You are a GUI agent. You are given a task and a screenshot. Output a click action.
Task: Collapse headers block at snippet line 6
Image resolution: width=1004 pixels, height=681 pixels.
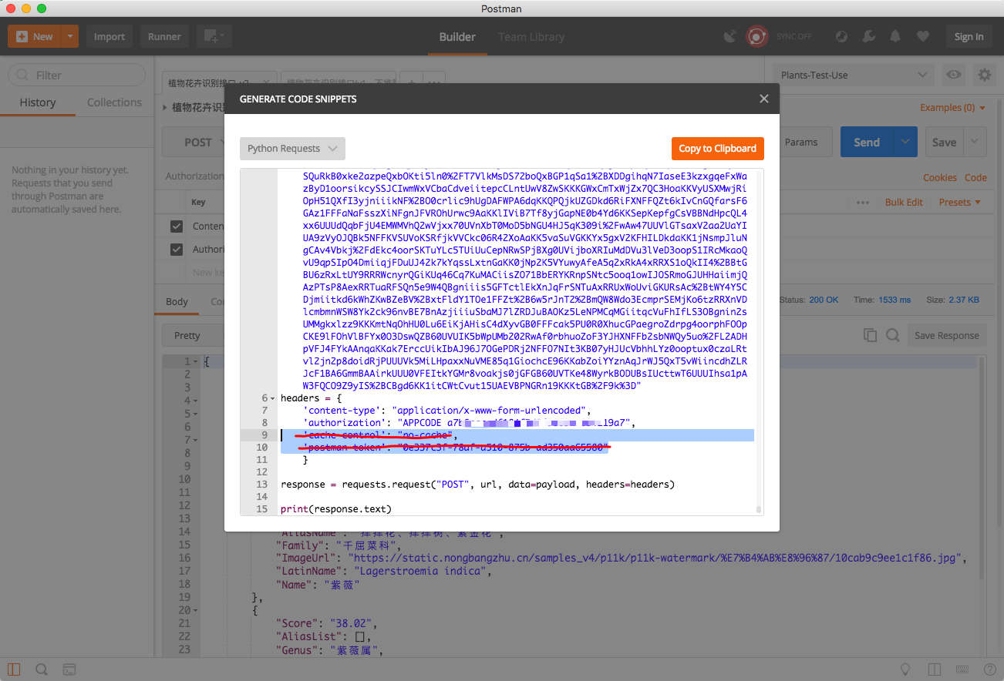coord(273,398)
